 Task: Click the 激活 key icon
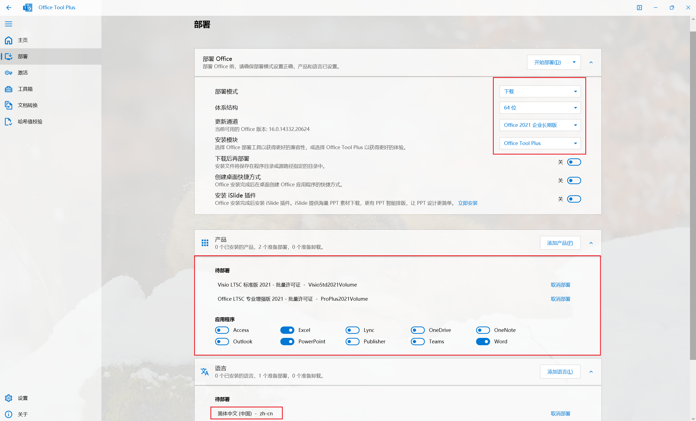8,73
